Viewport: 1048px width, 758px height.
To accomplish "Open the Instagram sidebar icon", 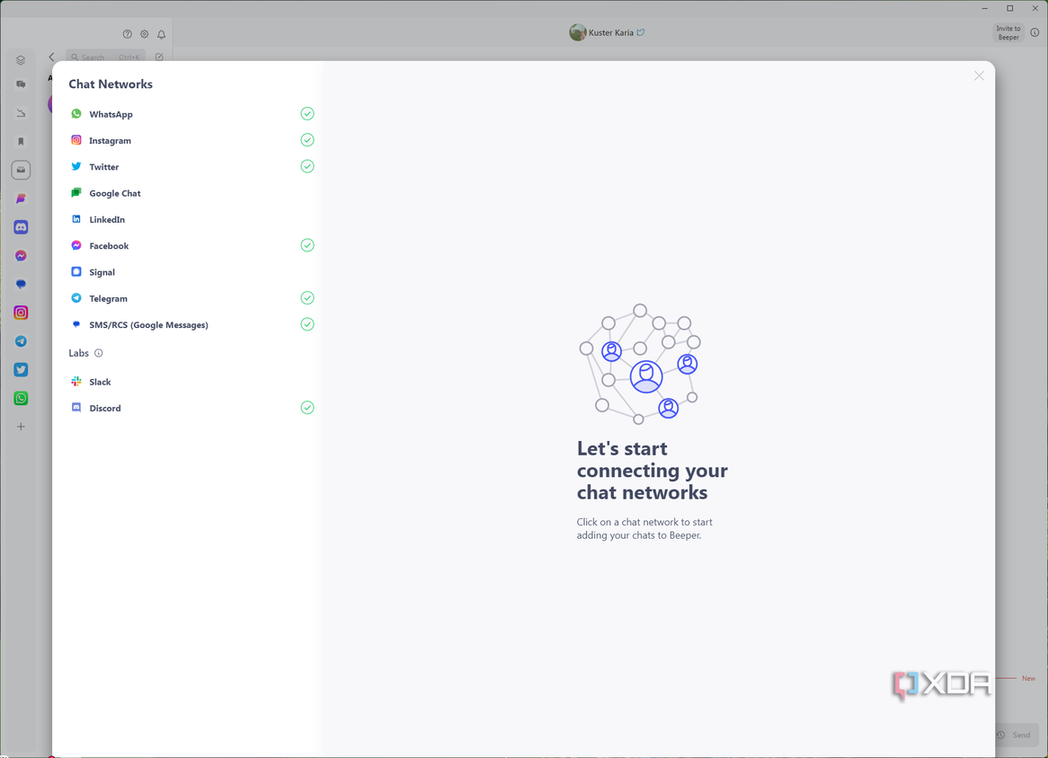I will tap(21, 313).
